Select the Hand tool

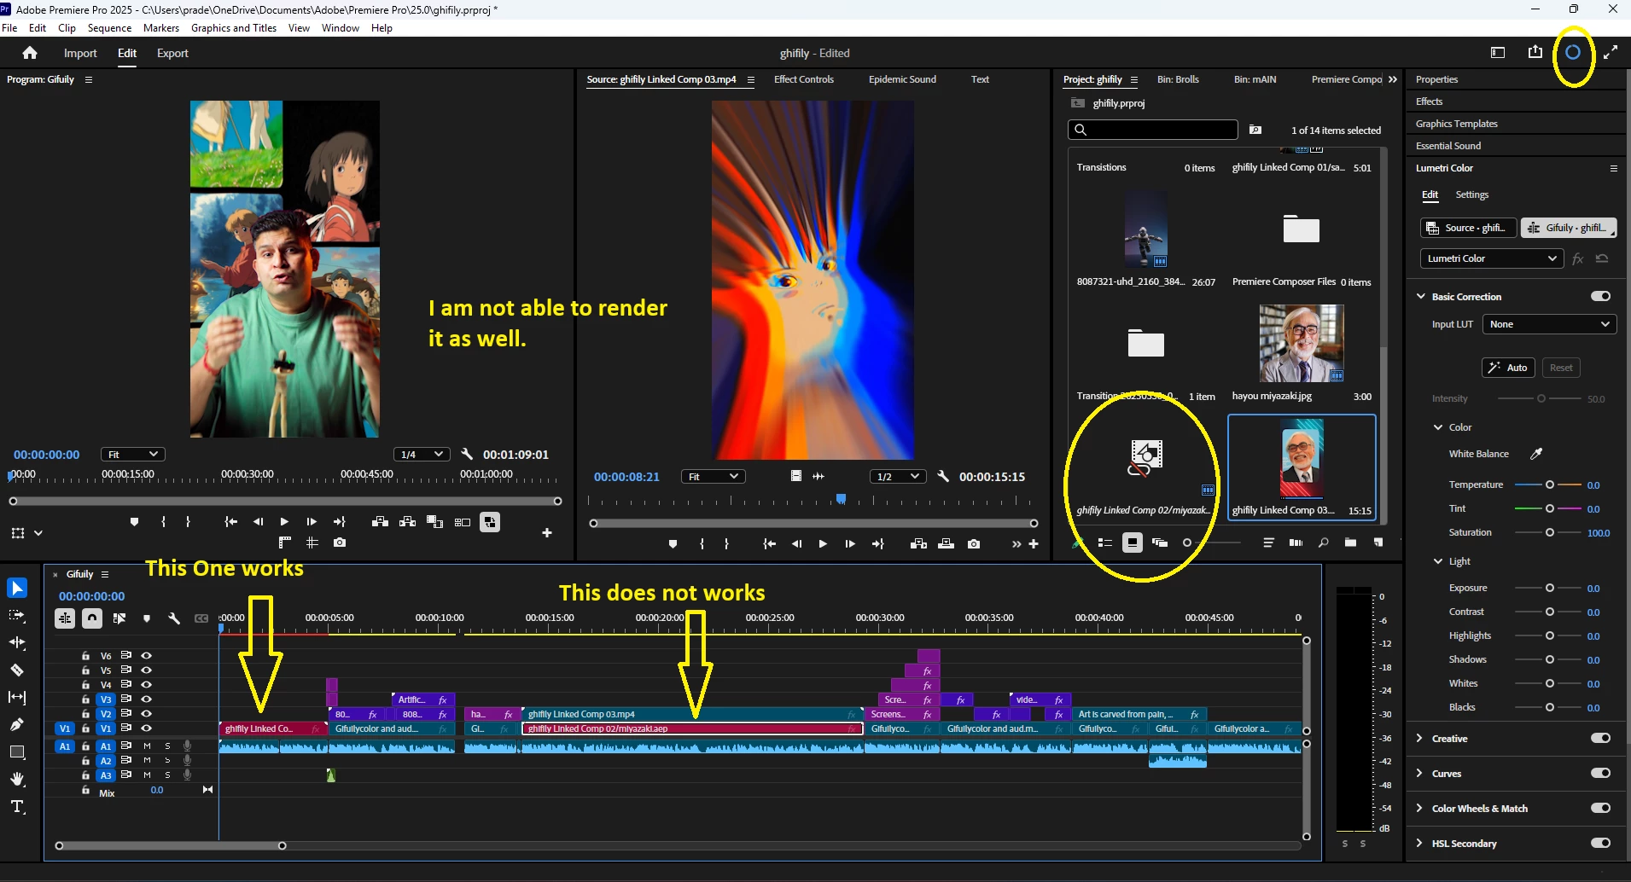[x=17, y=779]
